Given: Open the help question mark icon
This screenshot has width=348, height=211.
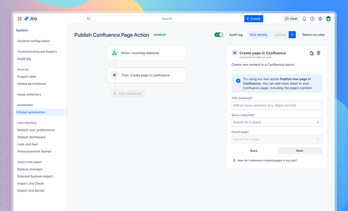Looking at the screenshot, I should pyautogui.click(x=312, y=19).
